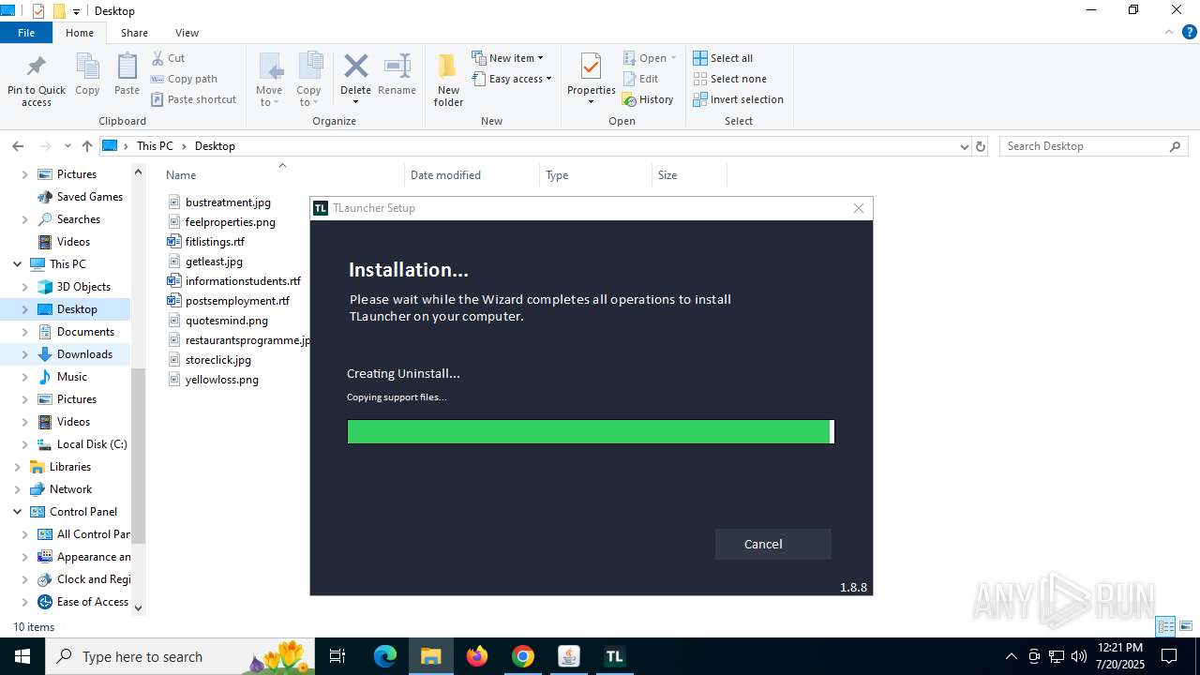This screenshot has width=1200, height=675.
Task: Select file yellowloss.png
Action: (222, 380)
